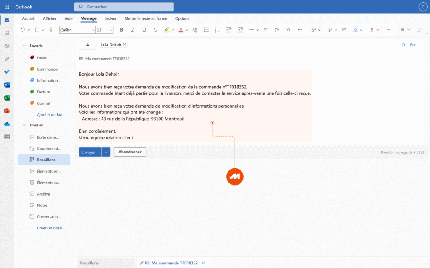Insert a quote block
Image resolution: width=430 pixels, height=268 pixels.
(x=288, y=30)
